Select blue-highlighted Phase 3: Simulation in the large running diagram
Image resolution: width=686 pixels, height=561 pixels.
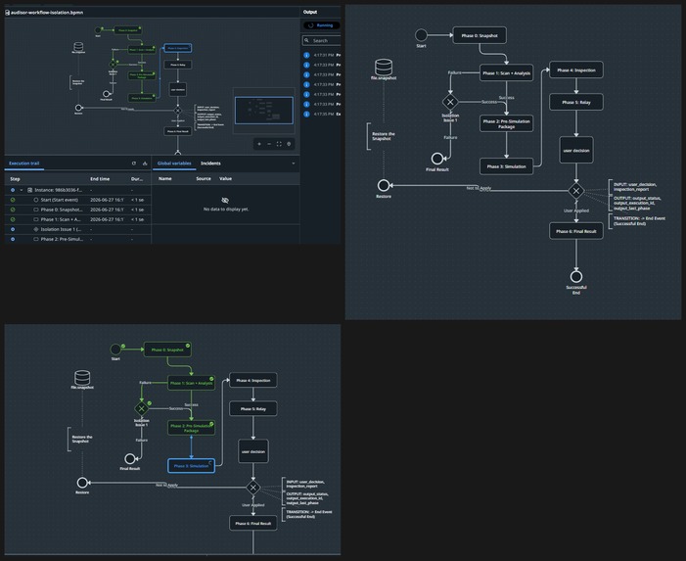191,466
